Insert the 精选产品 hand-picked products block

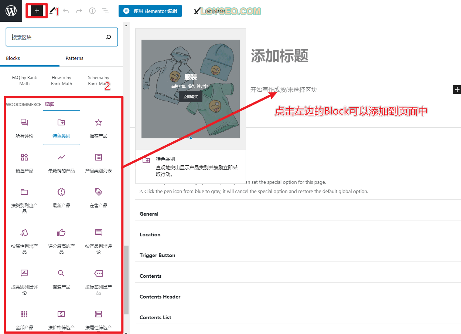24,162
